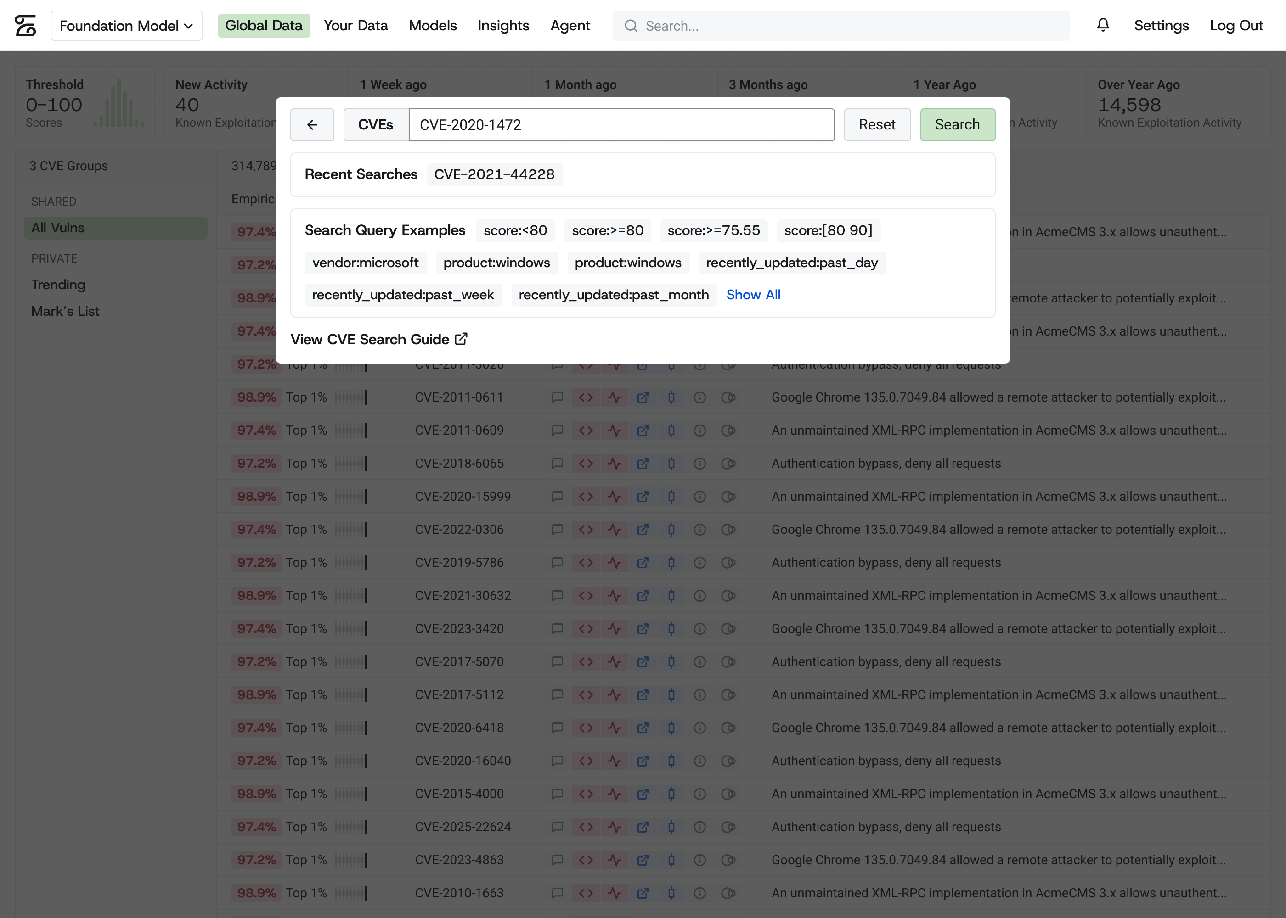1286x918 pixels.
Task: Click the candlestick icon for CVE-2020-16040
Action: click(x=671, y=761)
